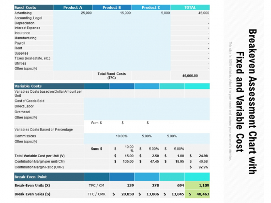Click the Rent row label
This screenshot has width=271, height=203.
18,48
